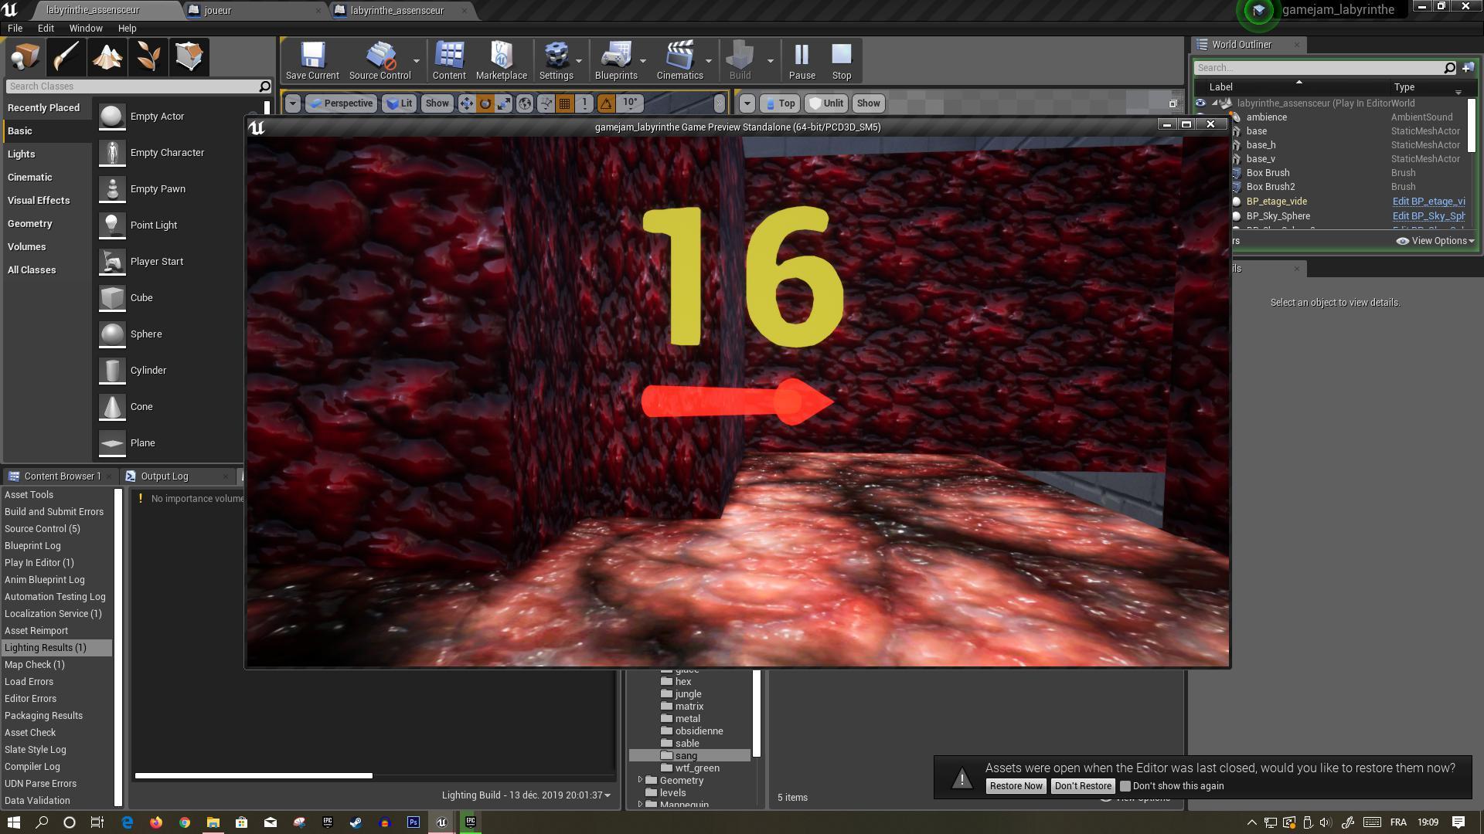Open the Cinematics toolbar icon

click(x=679, y=60)
